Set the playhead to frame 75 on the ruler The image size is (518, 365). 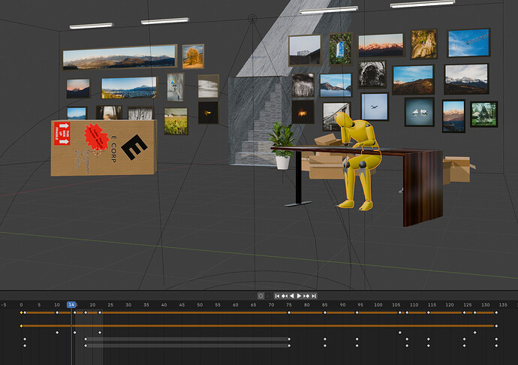(x=289, y=305)
